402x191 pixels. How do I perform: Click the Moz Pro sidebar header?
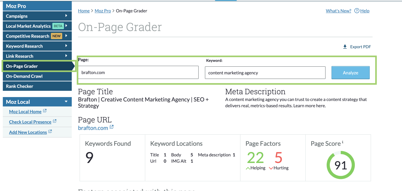(x=37, y=6)
